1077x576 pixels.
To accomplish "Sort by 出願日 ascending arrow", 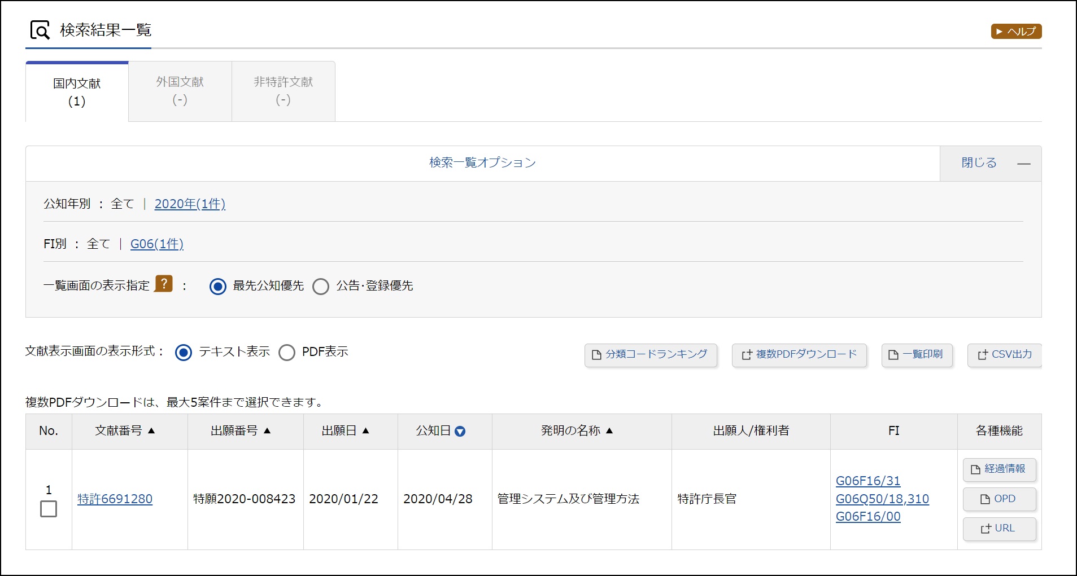I will (365, 431).
